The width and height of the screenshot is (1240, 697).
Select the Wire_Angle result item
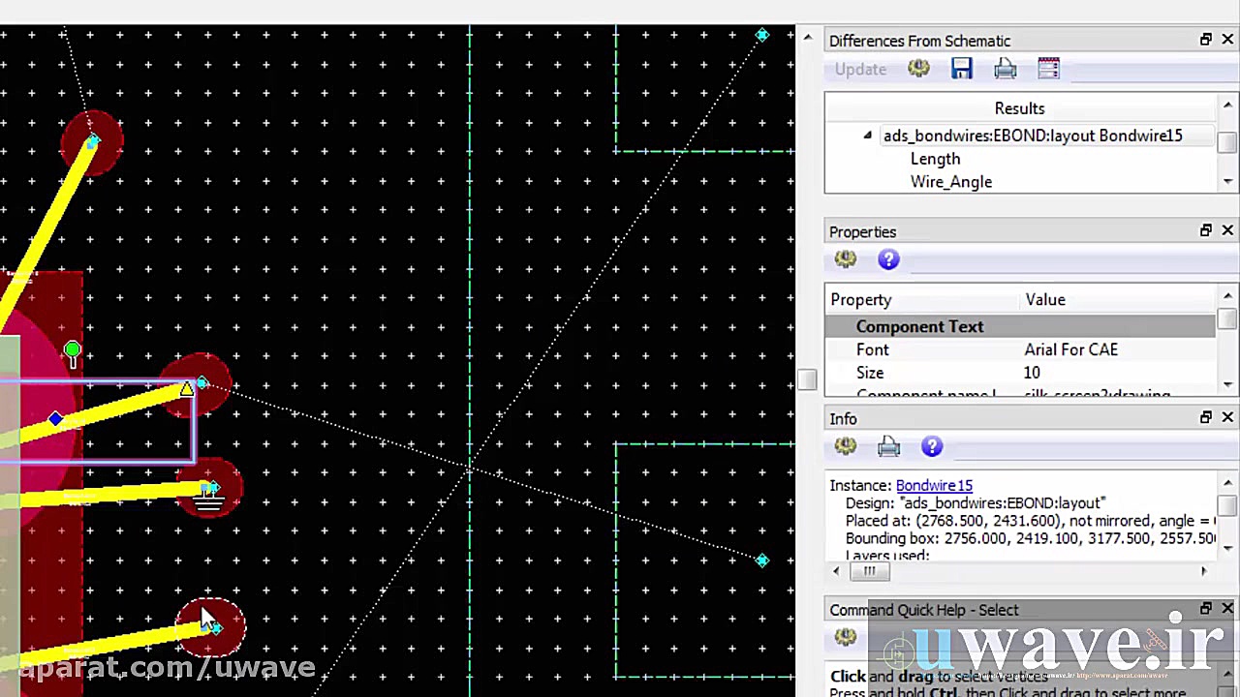coord(950,182)
